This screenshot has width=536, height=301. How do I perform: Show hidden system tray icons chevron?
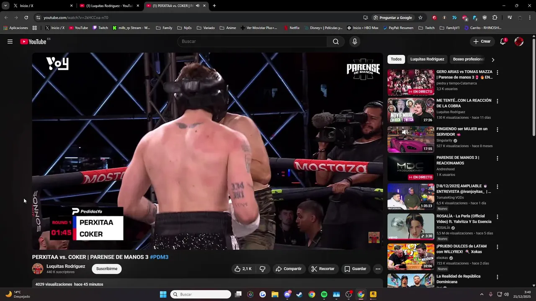point(482,294)
